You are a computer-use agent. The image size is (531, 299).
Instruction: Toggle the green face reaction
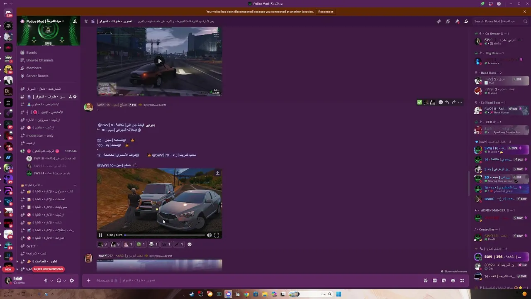coord(141,244)
